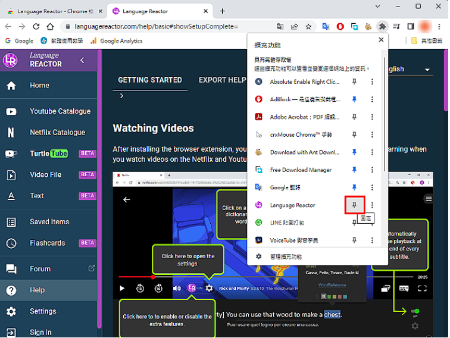Open other bookmarks folder

tap(427, 40)
